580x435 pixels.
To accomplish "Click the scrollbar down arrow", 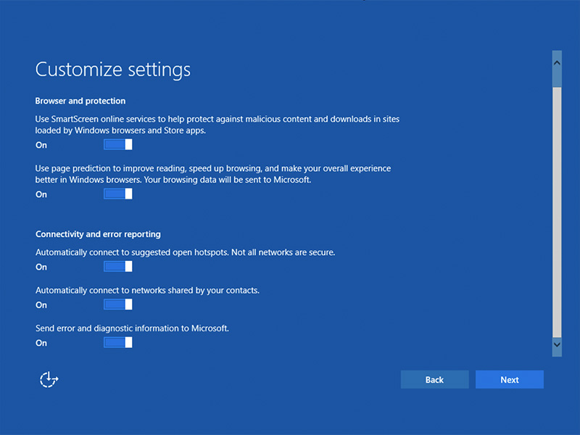I will 557,345.
